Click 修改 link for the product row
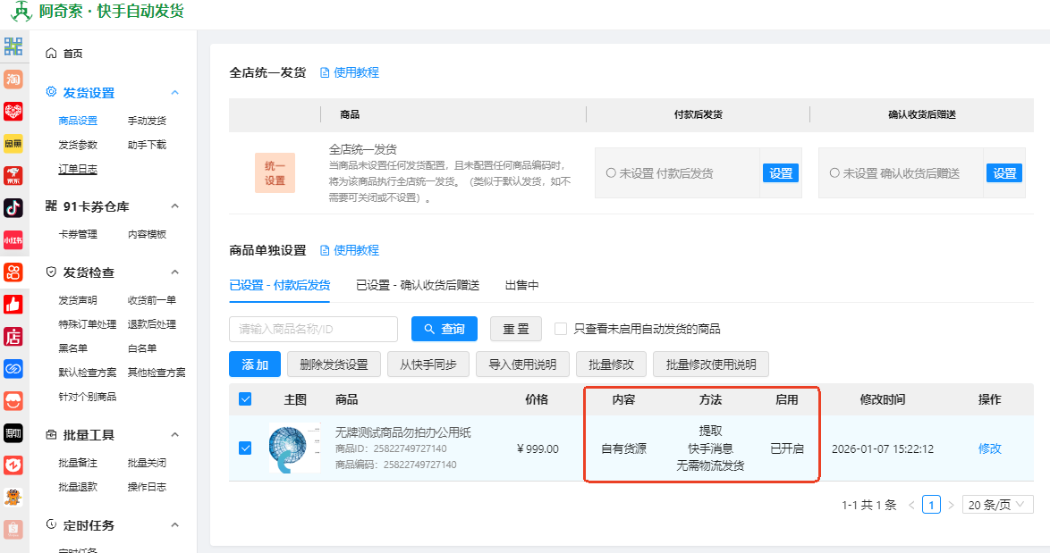 [990, 448]
